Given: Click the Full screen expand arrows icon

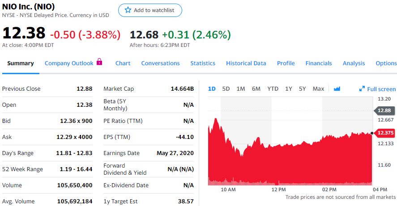Looking at the screenshot, I should point(362,89).
